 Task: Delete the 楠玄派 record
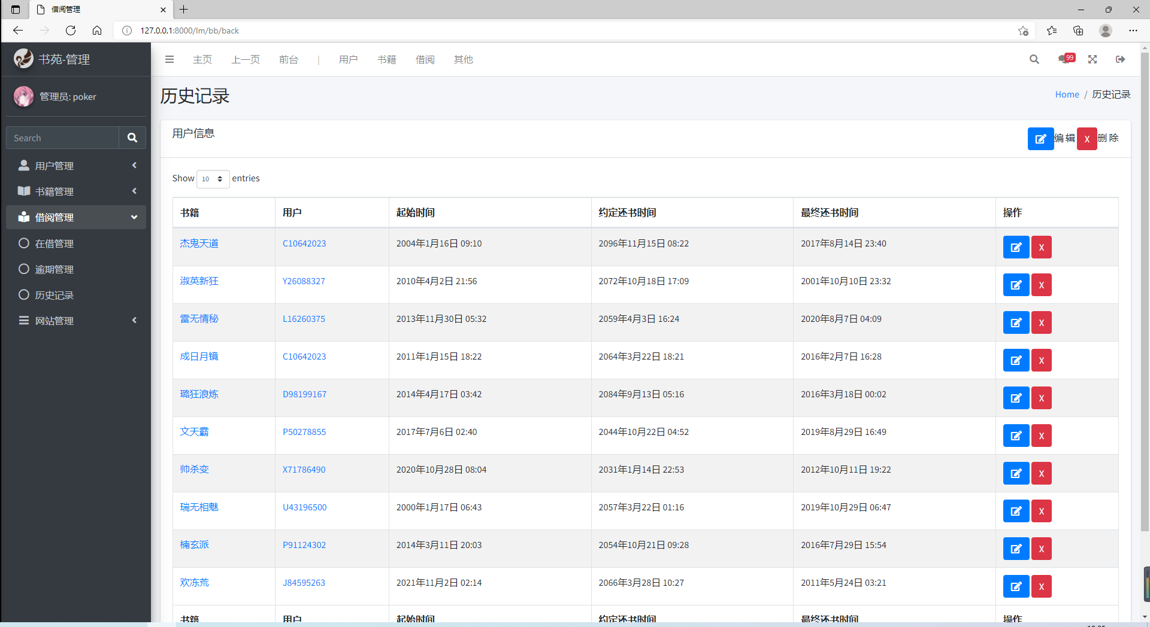[1041, 549]
